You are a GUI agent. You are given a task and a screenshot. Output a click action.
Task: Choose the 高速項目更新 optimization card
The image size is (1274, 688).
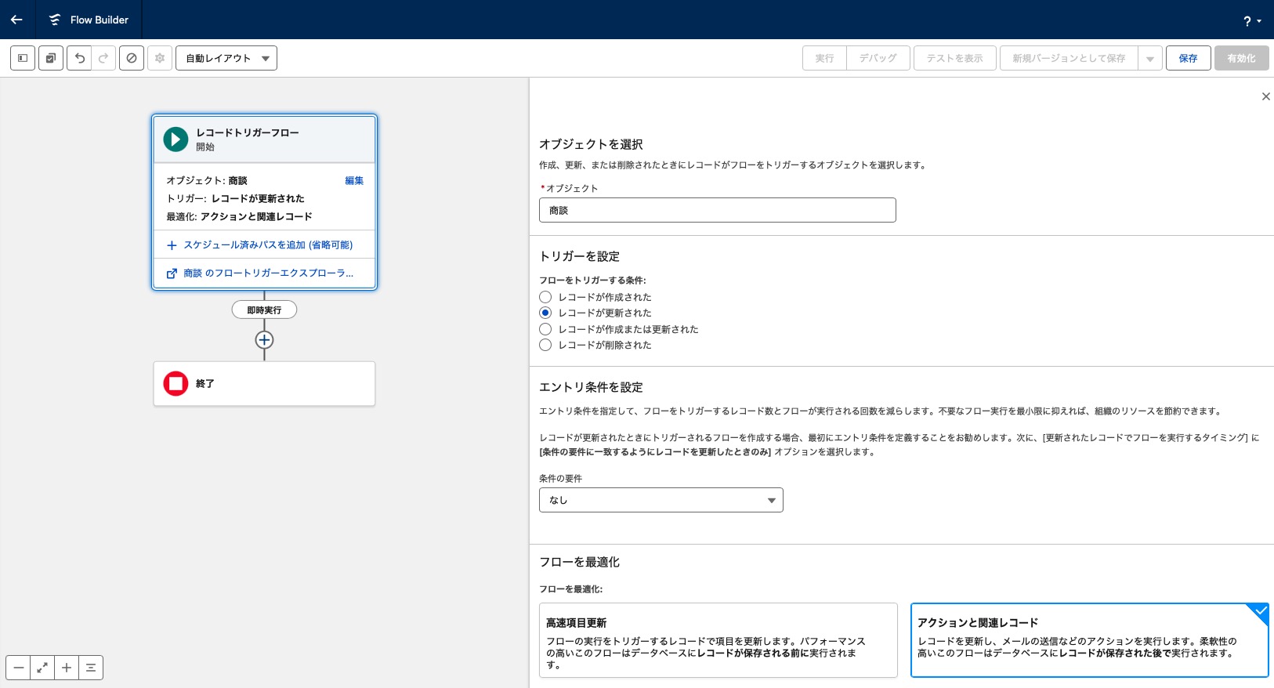pyautogui.click(x=718, y=640)
